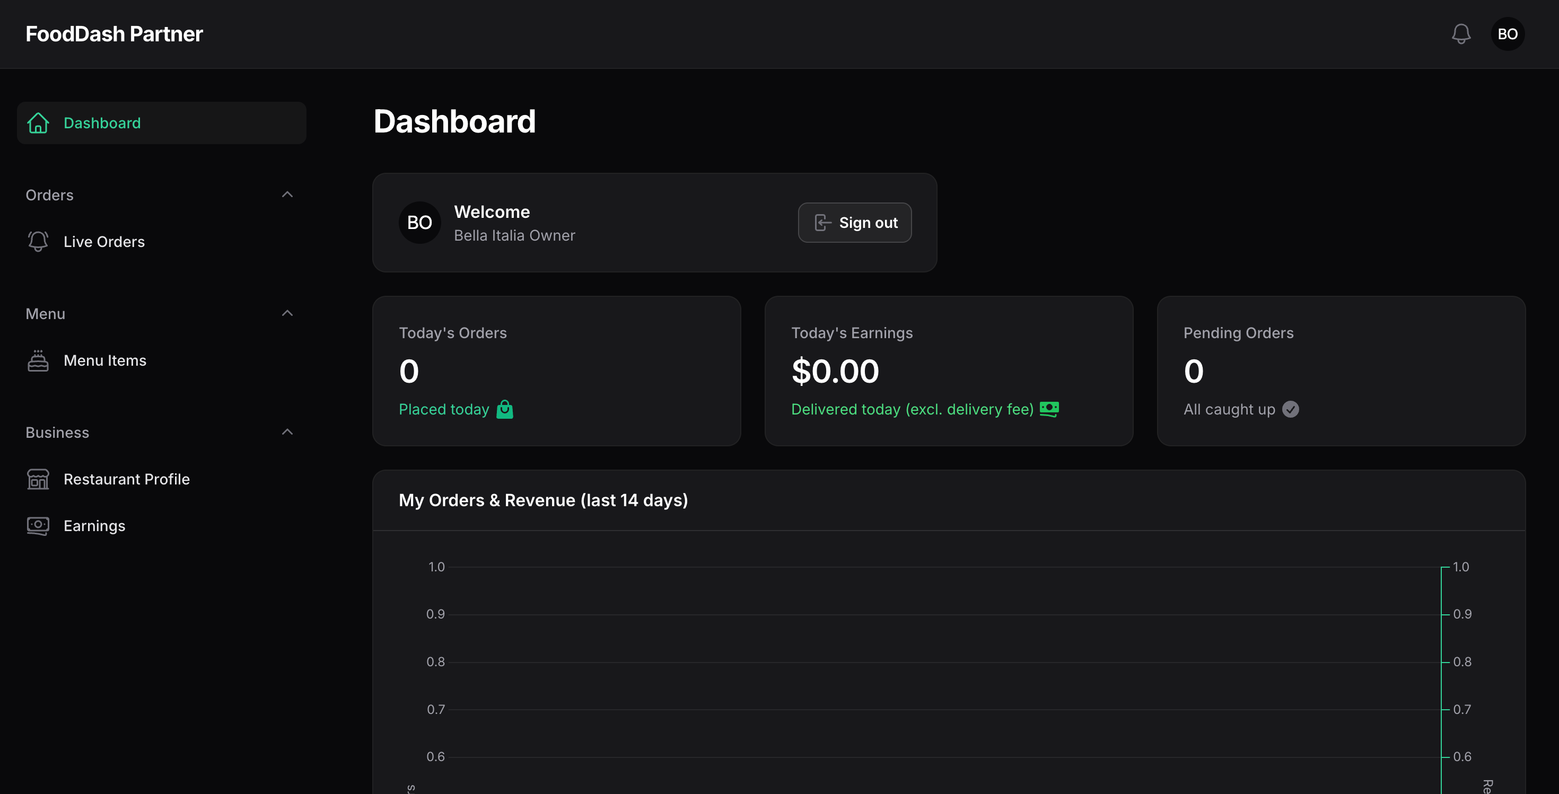Open Restaurant Profile from the sidebar
The image size is (1559, 794).
pyautogui.click(x=162, y=479)
